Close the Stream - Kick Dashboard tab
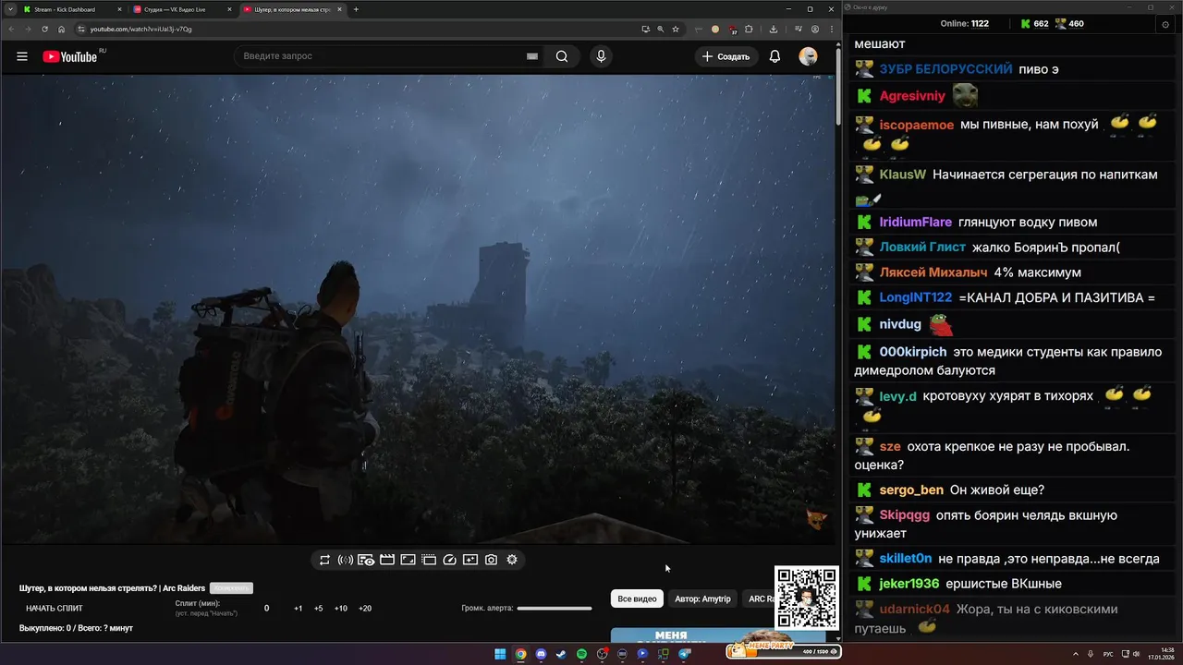 click(119, 9)
